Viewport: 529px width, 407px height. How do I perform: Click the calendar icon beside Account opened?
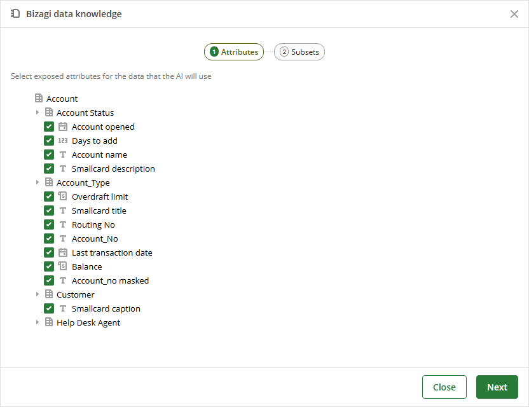click(x=63, y=127)
